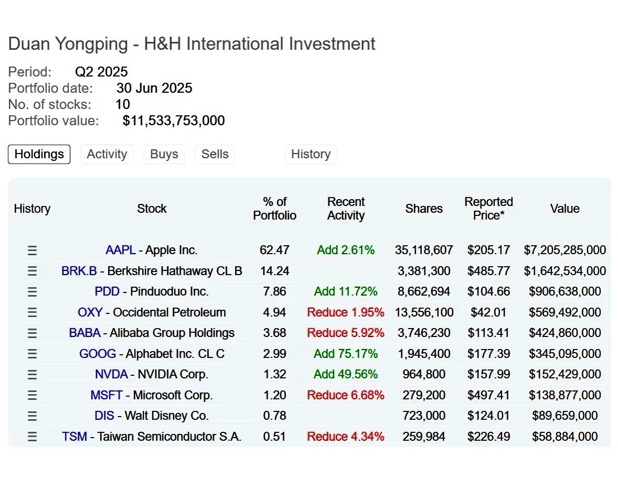Open history icon for GOOG row
618x479 pixels.
click(x=33, y=354)
